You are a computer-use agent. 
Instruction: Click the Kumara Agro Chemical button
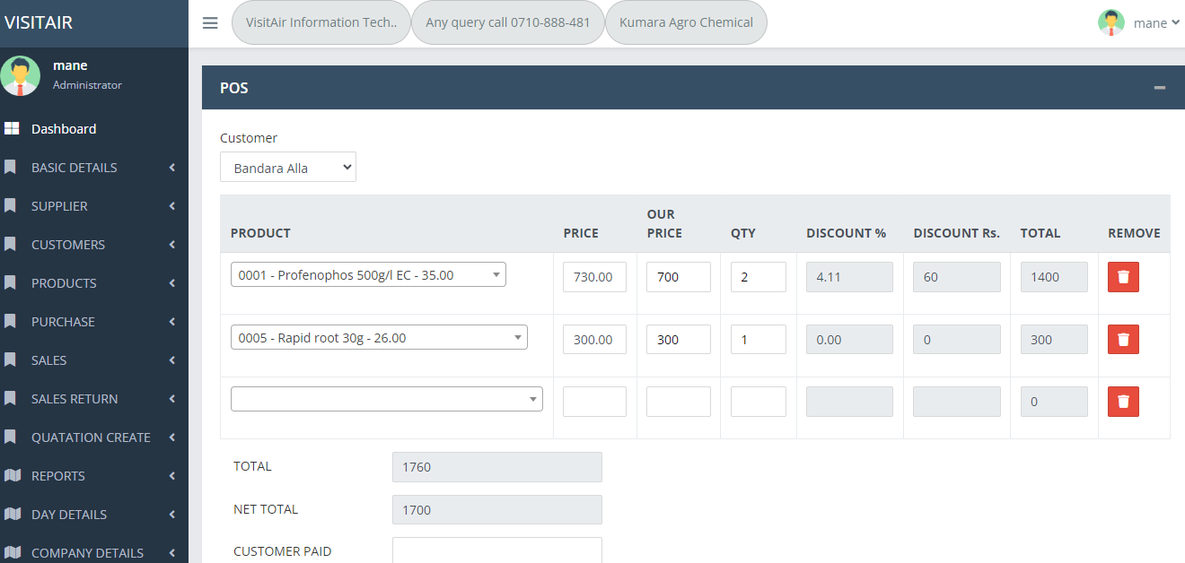tap(686, 23)
